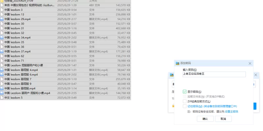Click the greyed 加密文件名(N) checkbox

[184, 97]
